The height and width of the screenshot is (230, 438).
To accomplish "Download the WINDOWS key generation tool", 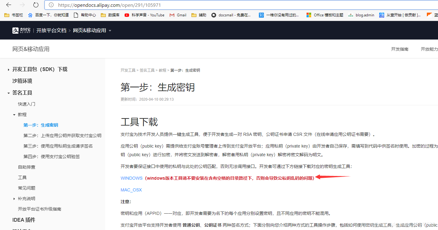I will coord(131,178).
